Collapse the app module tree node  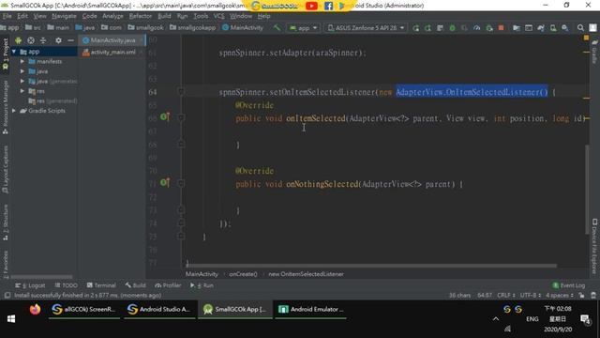pyautogui.click(x=14, y=52)
